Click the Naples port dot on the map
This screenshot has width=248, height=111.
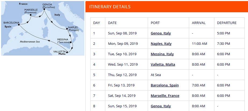pos(67,29)
